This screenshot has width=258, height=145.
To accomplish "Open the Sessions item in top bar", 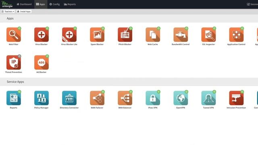I will tap(252, 4).
